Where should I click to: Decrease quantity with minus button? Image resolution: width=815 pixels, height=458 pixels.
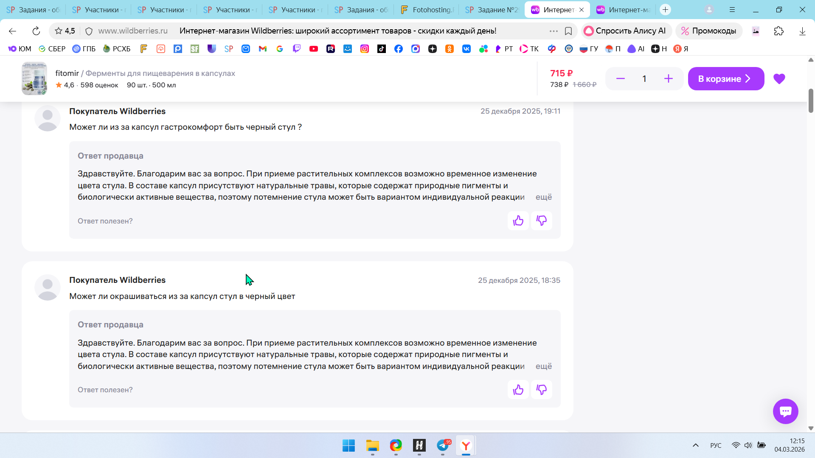pos(620,79)
